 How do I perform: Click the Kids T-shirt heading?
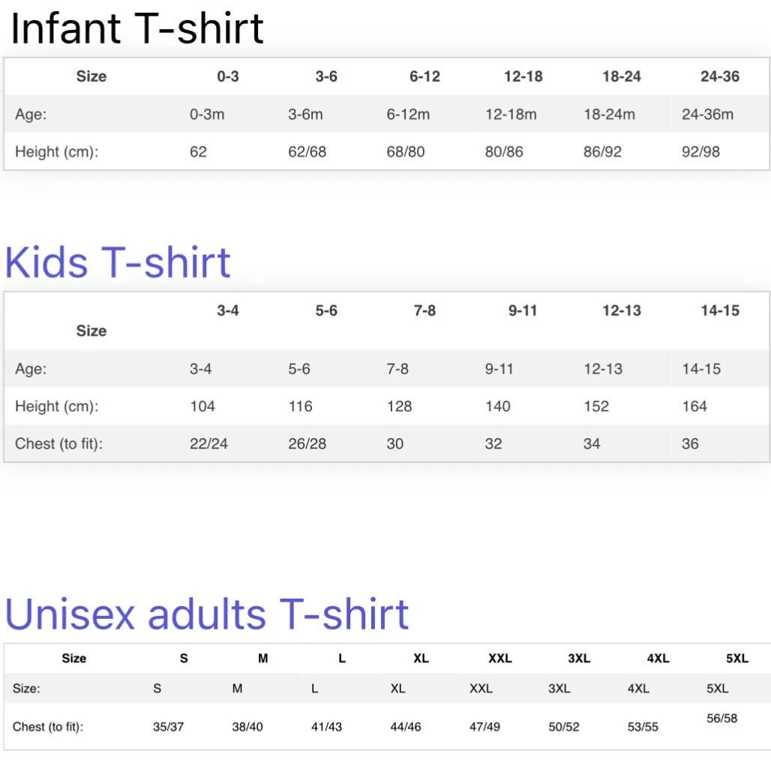118,262
